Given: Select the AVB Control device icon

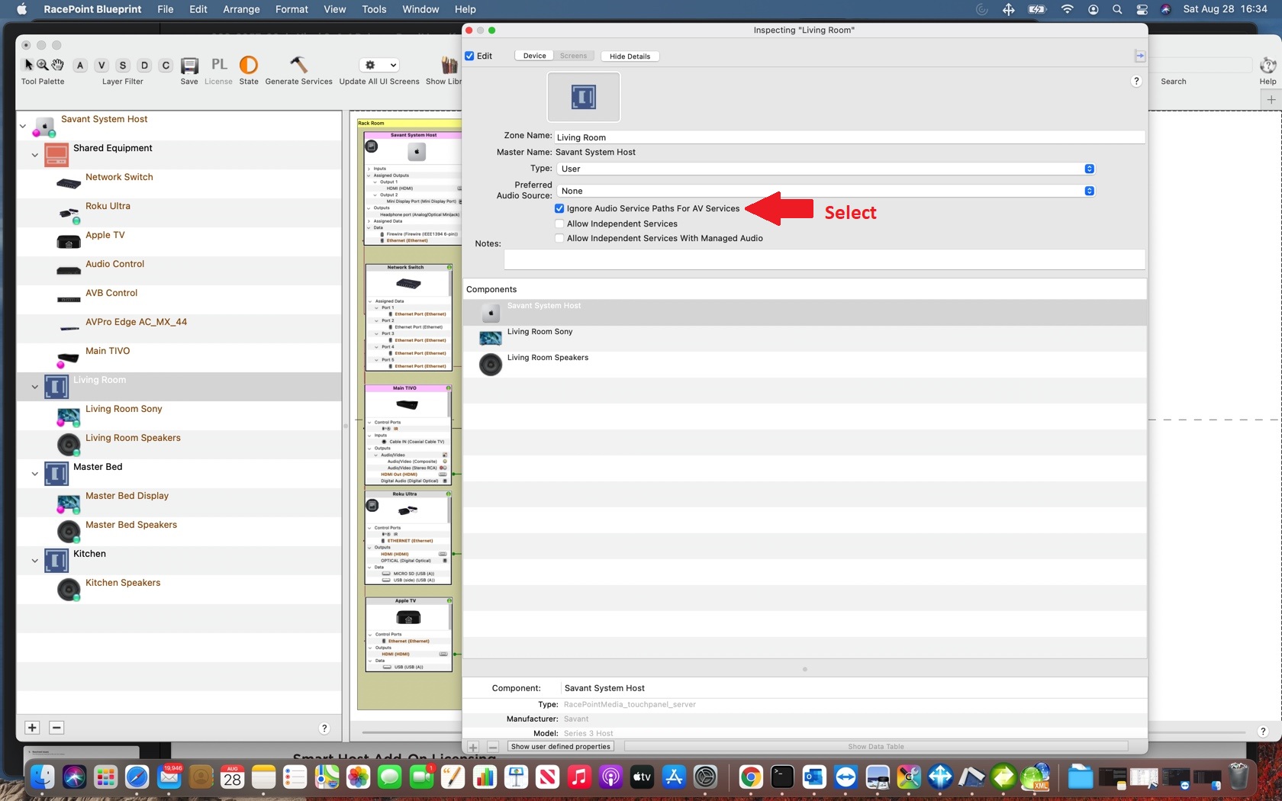Looking at the screenshot, I should pyautogui.click(x=69, y=300).
